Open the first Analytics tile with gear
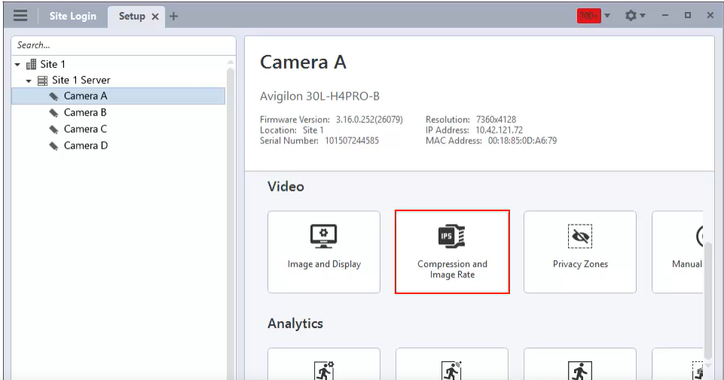724x380 pixels. (324, 364)
